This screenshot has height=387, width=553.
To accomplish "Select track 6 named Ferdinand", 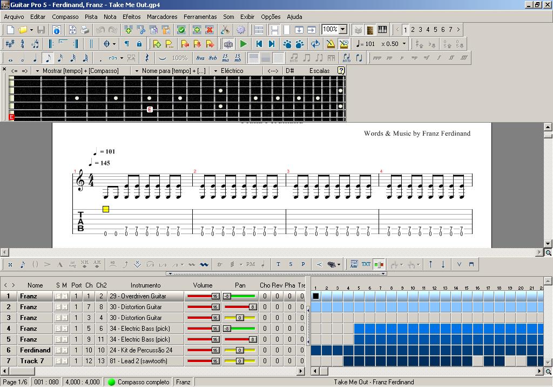I will click(35, 350).
